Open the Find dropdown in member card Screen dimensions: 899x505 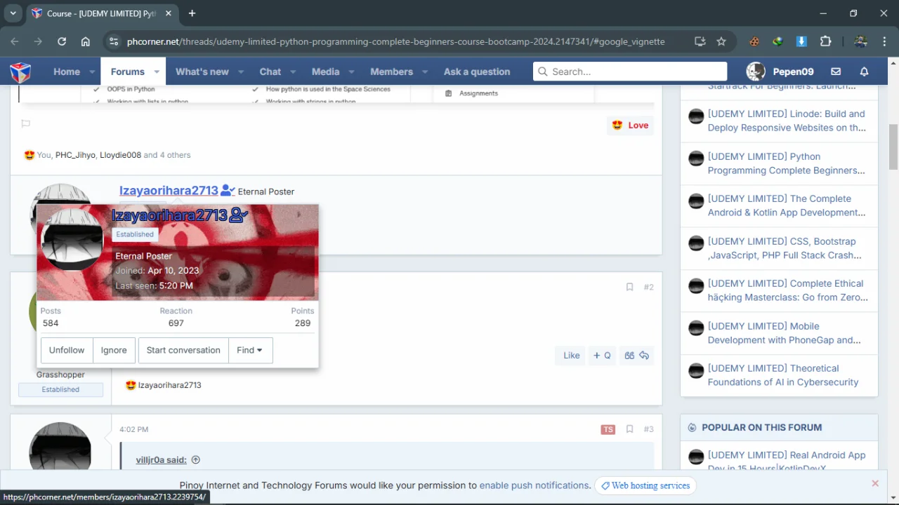pyautogui.click(x=249, y=350)
